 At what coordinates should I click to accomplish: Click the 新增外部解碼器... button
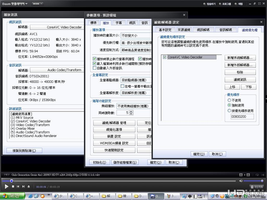pos(240,65)
